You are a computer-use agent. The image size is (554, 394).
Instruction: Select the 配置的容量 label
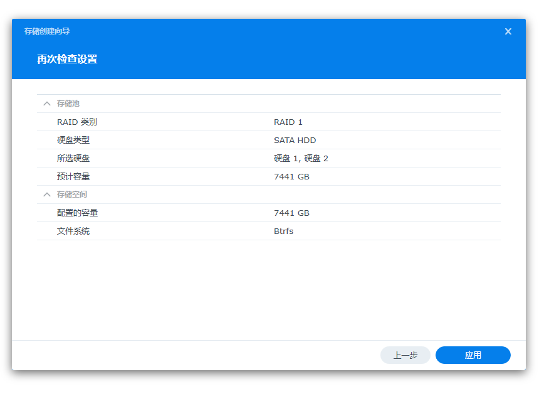tap(77, 213)
